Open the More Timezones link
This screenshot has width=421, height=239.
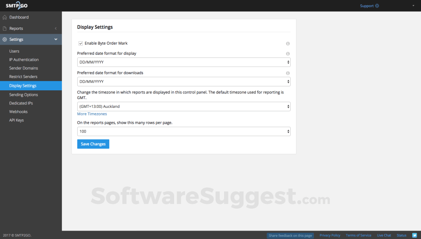pyautogui.click(x=92, y=114)
